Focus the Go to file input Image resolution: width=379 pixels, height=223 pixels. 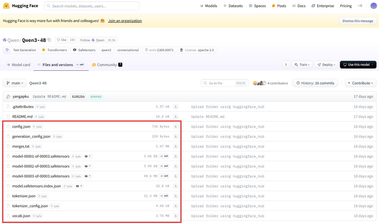coord(225,83)
